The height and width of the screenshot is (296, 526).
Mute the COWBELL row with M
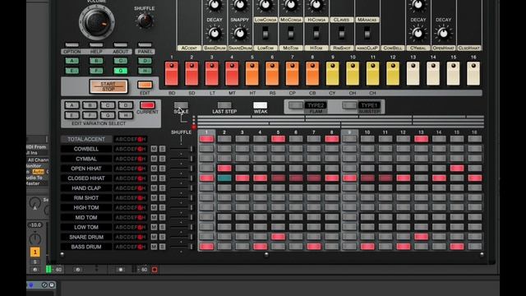154,149
